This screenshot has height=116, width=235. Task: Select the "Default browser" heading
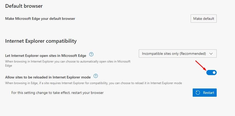[x=24, y=6]
